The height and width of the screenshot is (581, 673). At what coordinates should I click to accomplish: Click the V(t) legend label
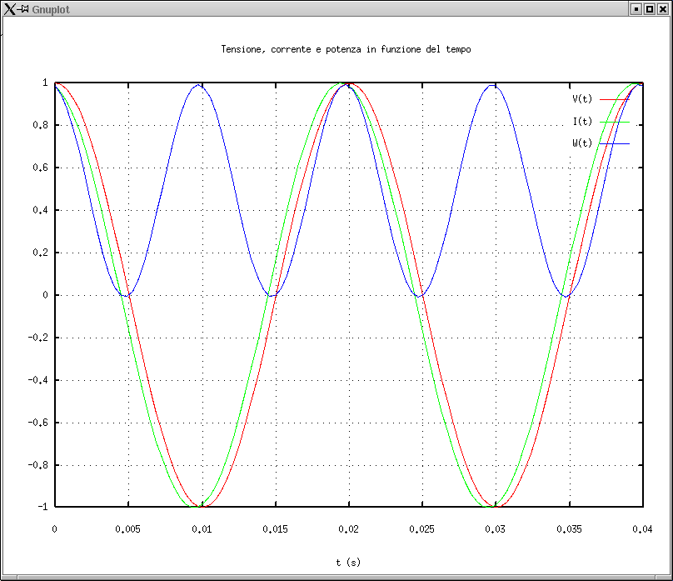582,99
